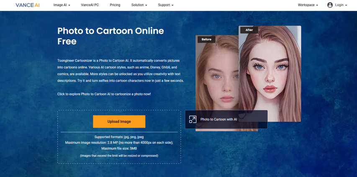
Task: Click the 'Photo to Cartoon Online Free' heading
Action: (110, 36)
